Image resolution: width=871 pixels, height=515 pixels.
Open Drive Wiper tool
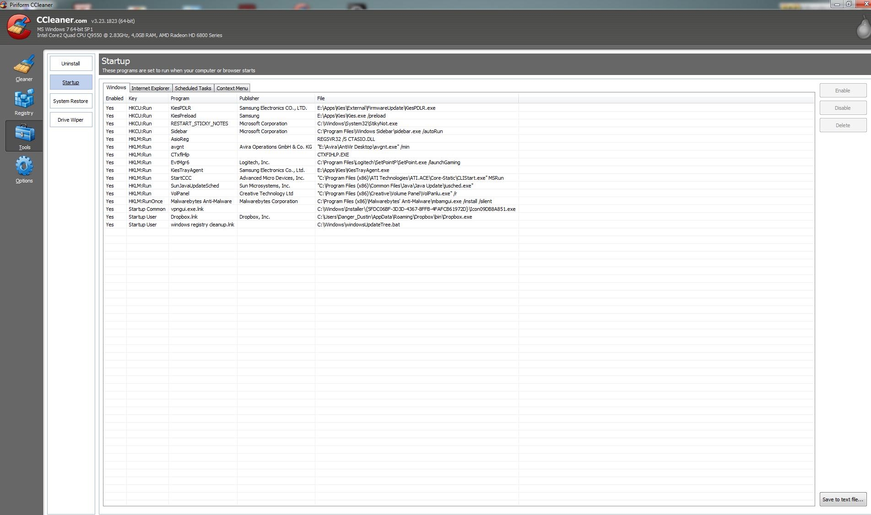70,120
